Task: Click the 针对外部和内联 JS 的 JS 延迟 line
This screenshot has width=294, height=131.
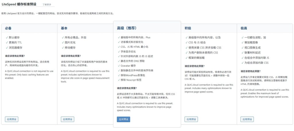Action: tap(137, 56)
